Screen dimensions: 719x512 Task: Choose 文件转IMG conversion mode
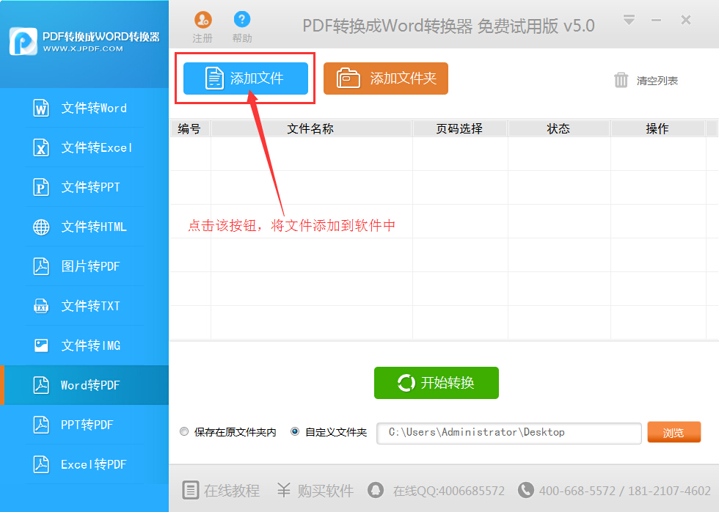(x=84, y=345)
